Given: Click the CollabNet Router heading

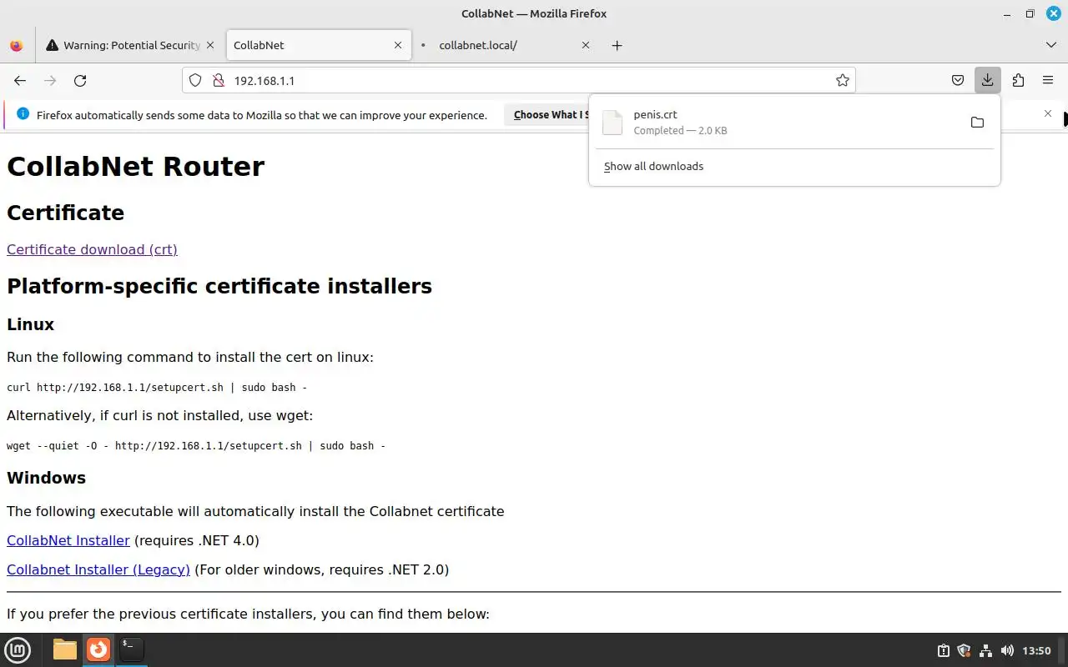Looking at the screenshot, I should (135, 166).
